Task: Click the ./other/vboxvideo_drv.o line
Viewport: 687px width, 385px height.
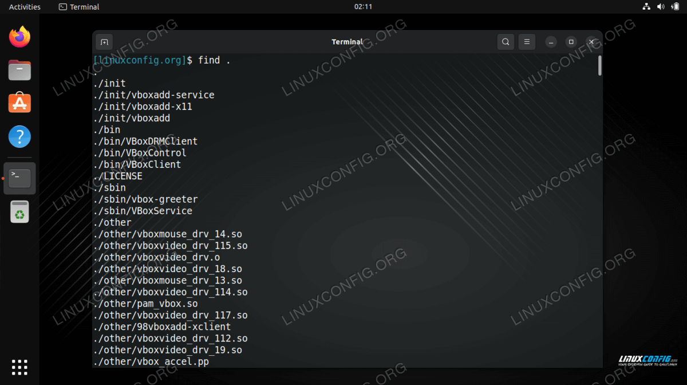Action: [156, 257]
